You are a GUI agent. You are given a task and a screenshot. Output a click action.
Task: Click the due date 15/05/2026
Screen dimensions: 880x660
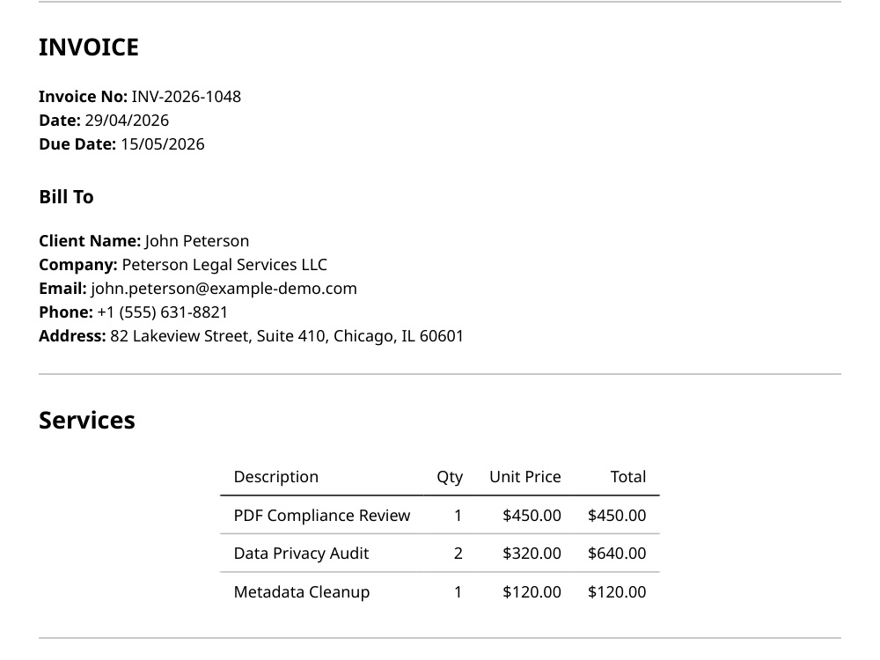pos(163,144)
